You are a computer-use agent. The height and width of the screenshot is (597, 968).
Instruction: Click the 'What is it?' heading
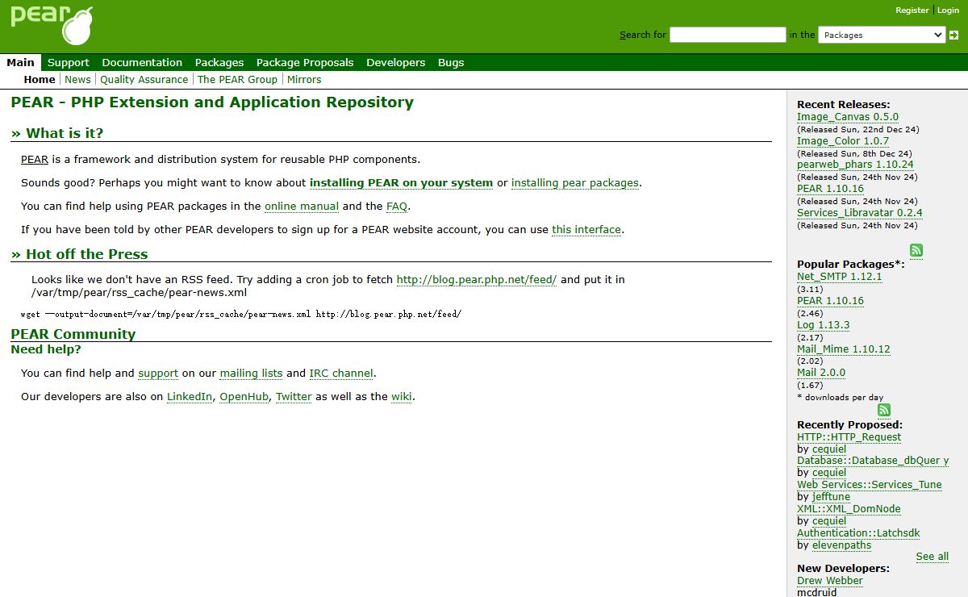pyautogui.click(x=56, y=133)
